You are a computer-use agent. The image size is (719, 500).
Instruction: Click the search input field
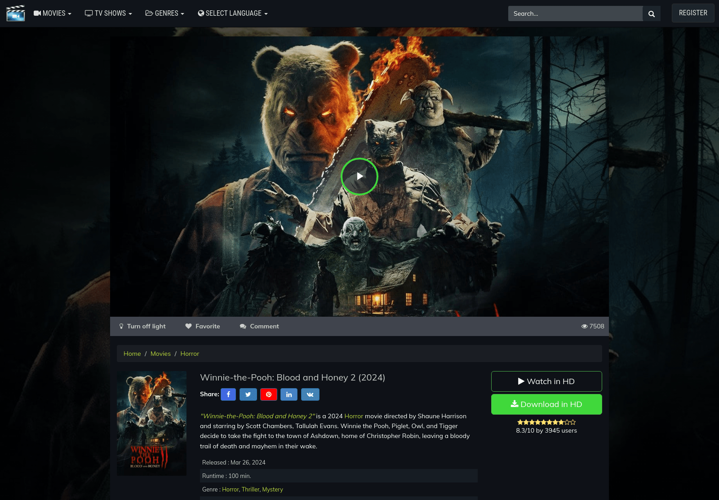575,13
